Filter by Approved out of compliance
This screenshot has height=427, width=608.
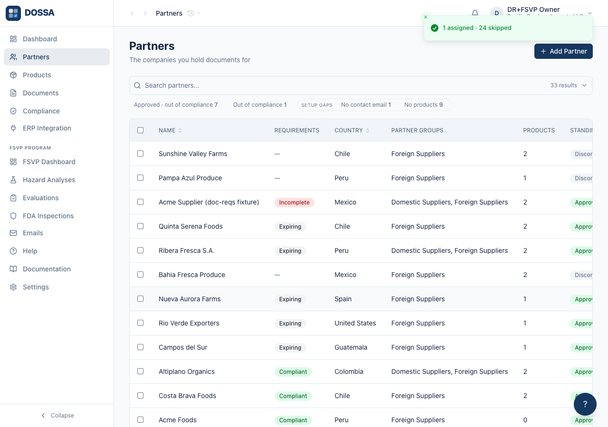pyautogui.click(x=176, y=105)
